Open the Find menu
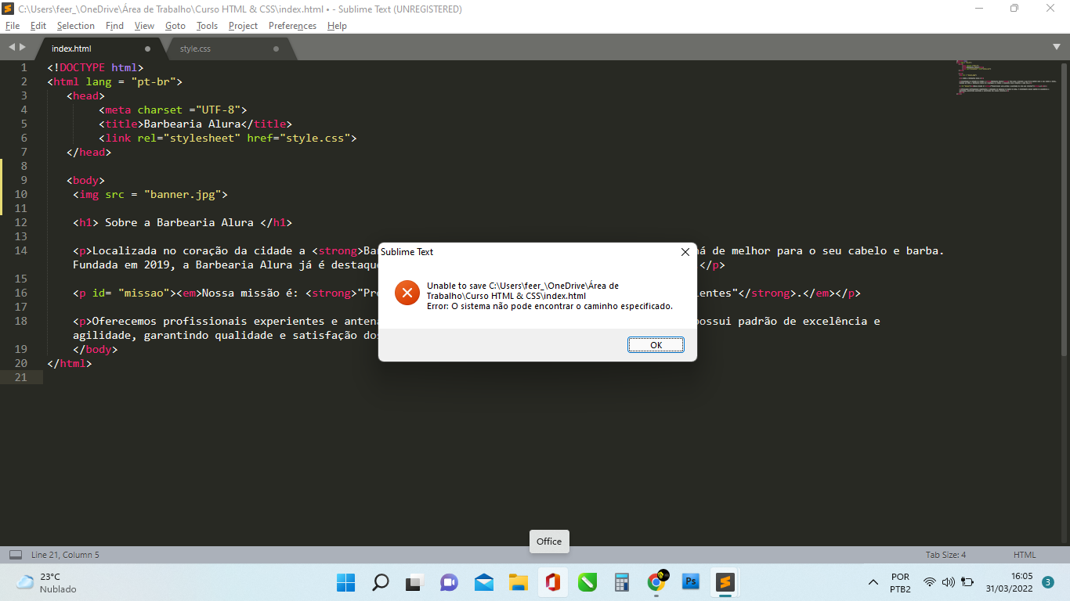1070x601 pixels. (x=114, y=26)
